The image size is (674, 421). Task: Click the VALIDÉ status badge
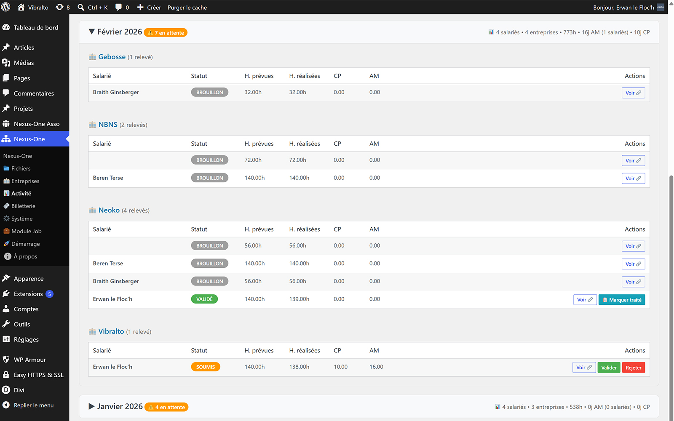pos(204,299)
